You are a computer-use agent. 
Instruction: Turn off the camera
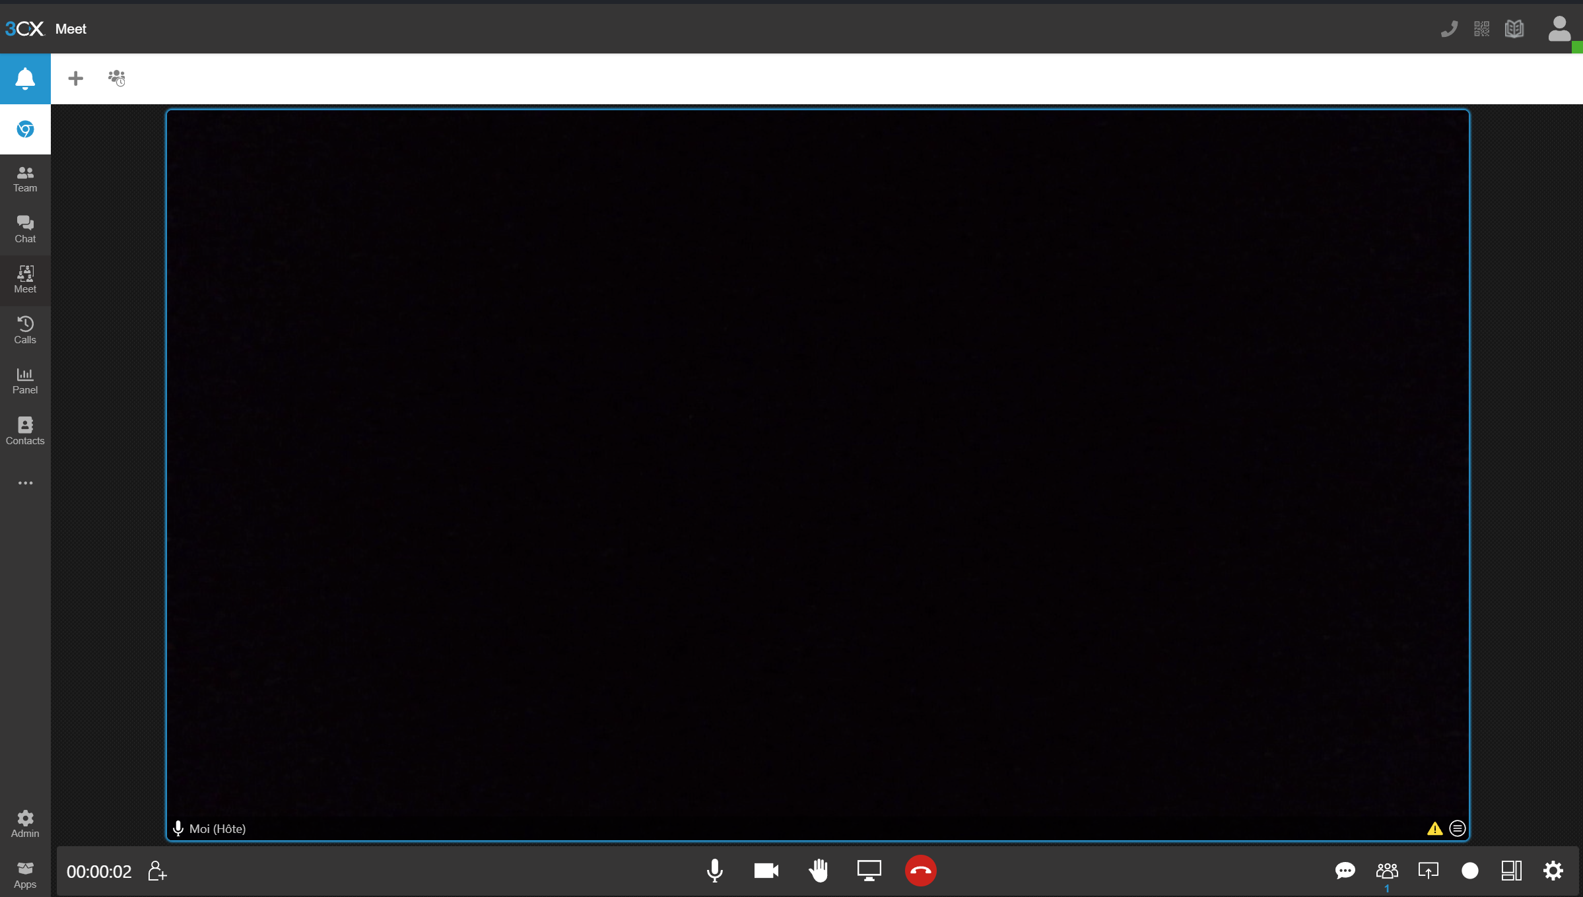point(766,871)
